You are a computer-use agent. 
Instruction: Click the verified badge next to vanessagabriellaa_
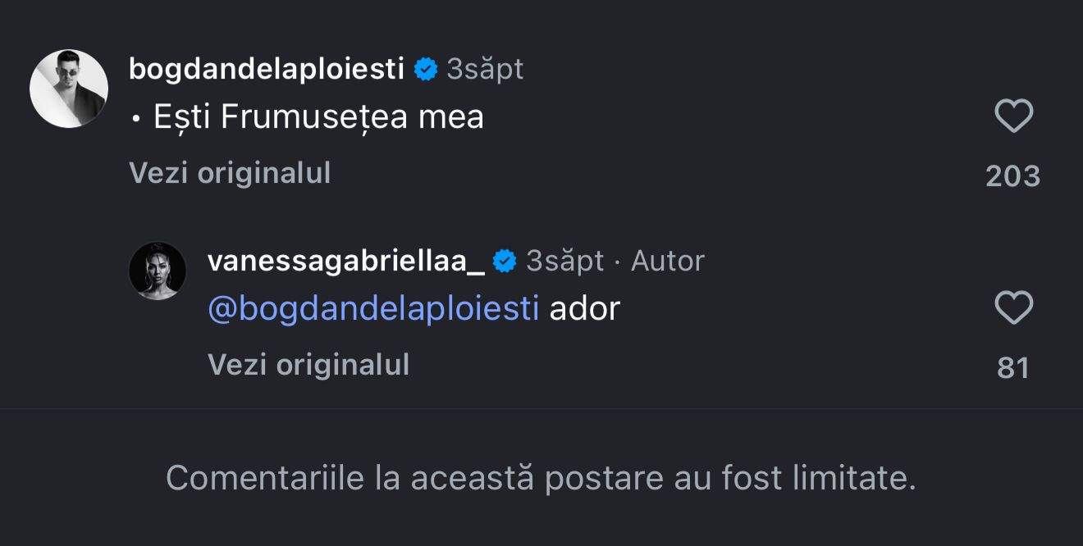[503, 261]
